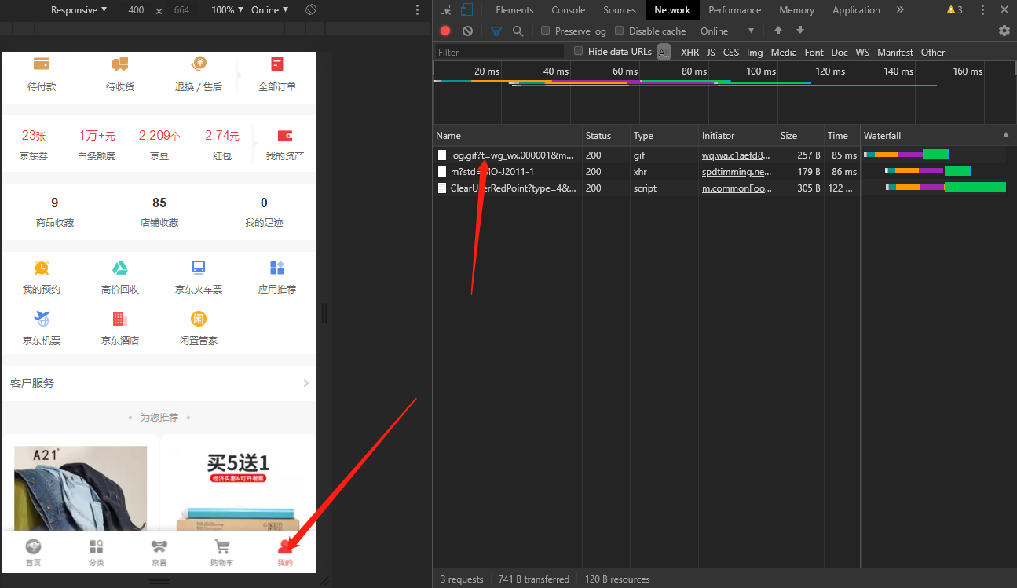Open Network settings gear icon
Image resolution: width=1017 pixels, height=588 pixels.
click(1004, 31)
